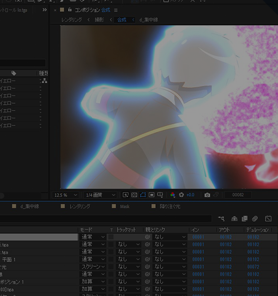
Task: Click pick whip for ポジション 1 row
Action: tap(148, 282)
